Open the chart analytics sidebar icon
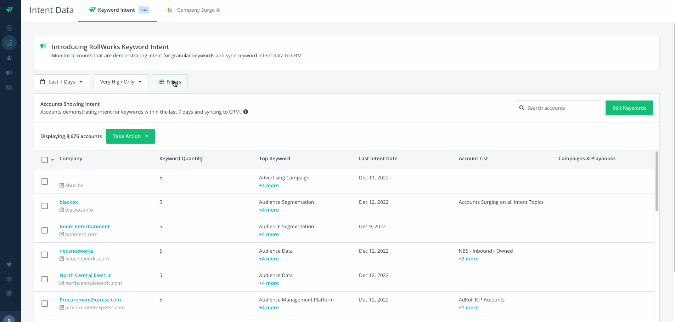The height and width of the screenshot is (322, 675). 9,43
